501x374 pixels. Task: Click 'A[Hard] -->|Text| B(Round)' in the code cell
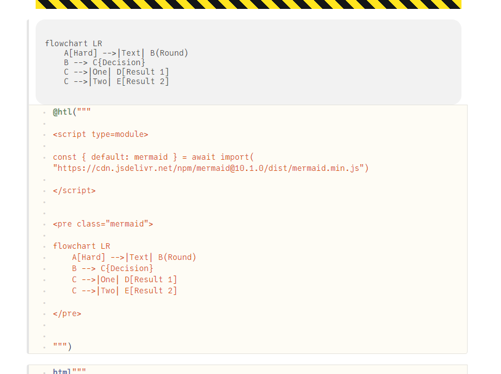tap(134, 258)
